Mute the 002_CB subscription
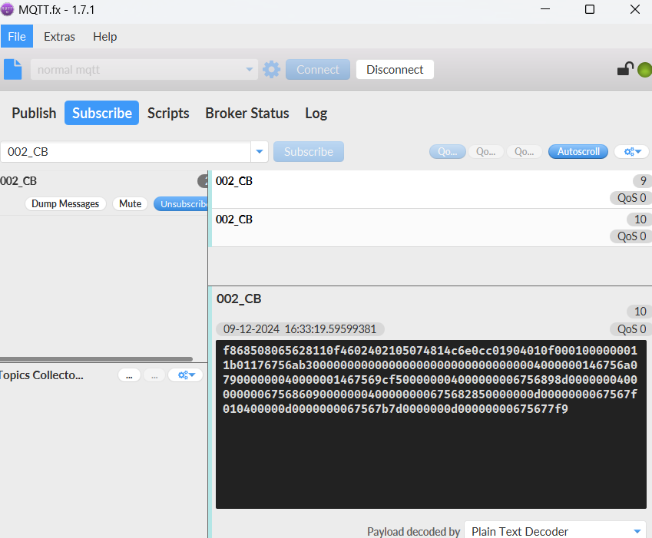The width and height of the screenshot is (652, 538). pos(130,203)
